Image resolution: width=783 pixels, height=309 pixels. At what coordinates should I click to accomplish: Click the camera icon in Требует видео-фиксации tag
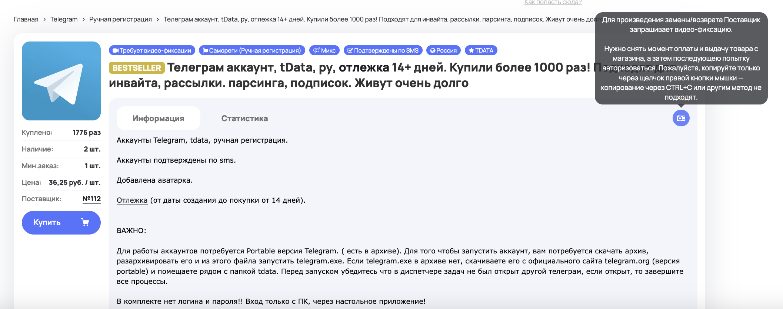[x=116, y=50]
